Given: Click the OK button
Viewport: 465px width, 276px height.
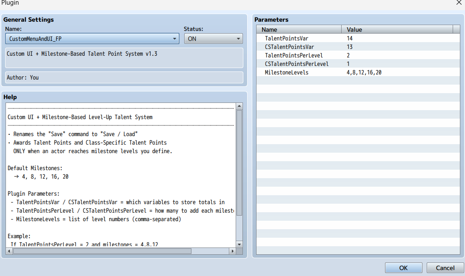Looking at the screenshot, I should 403,267.
